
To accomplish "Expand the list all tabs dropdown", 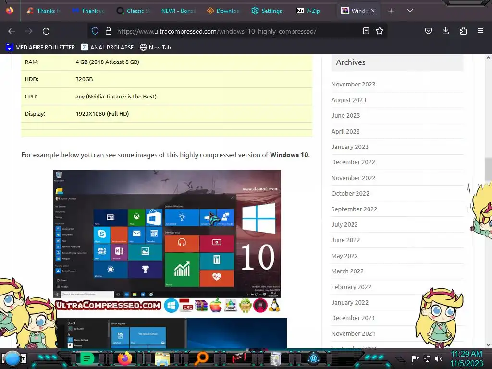I will [410, 11].
